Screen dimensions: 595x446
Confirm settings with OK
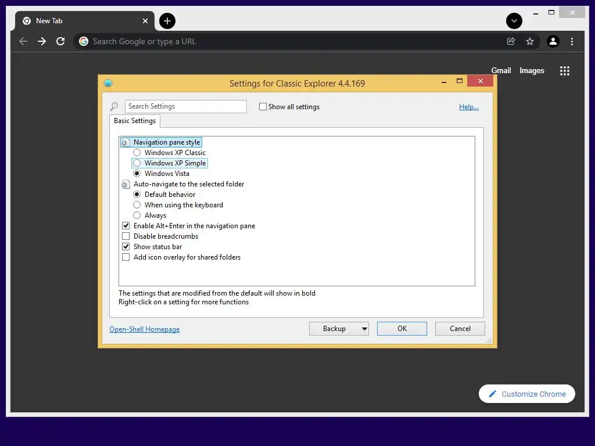point(402,329)
